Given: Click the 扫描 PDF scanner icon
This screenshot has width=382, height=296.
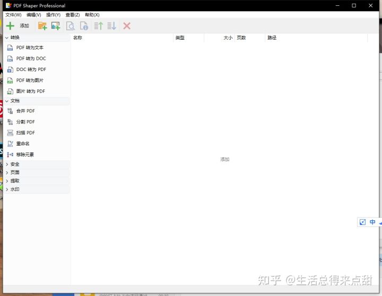Looking at the screenshot, I should 10,133.
